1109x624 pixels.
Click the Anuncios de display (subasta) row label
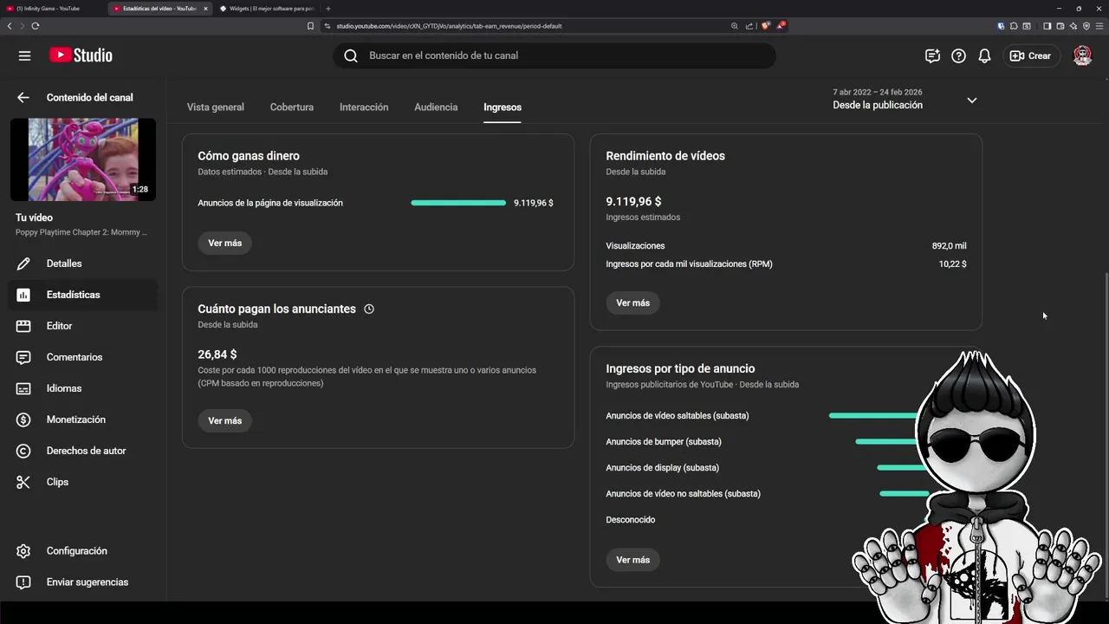[x=663, y=468]
